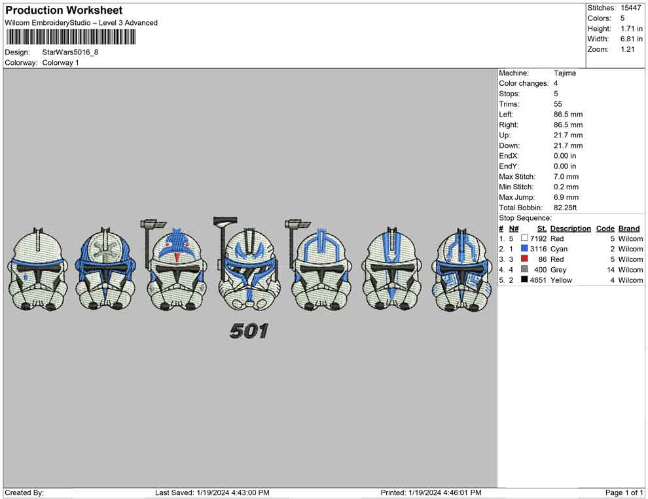
Task: Click the "Stop Sequence:" label
Action: pos(525,218)
